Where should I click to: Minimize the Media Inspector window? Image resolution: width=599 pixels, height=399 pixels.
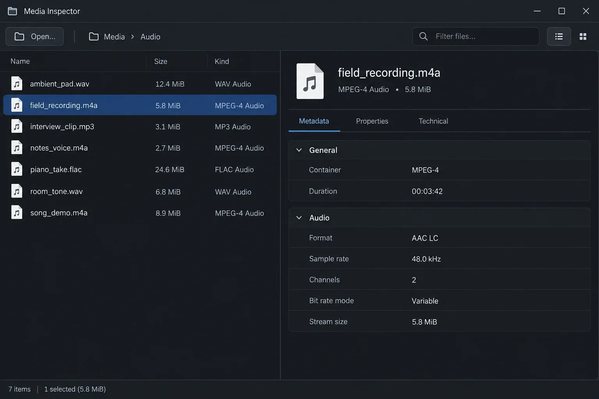pyautogui.click(x=537, y=11)
